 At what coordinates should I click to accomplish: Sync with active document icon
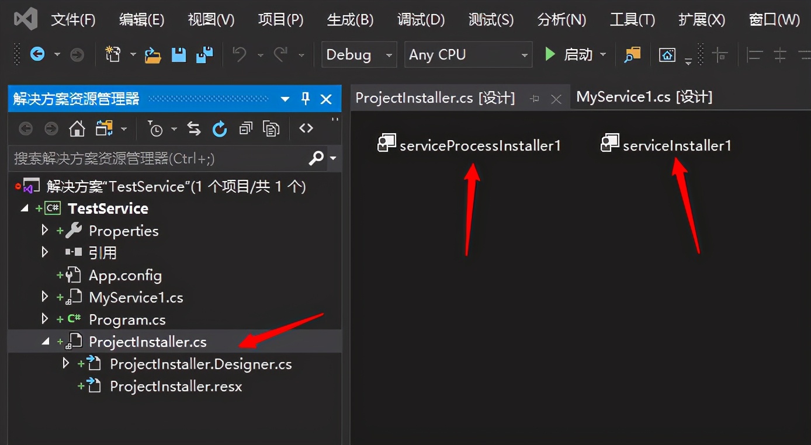click(194, 128)
